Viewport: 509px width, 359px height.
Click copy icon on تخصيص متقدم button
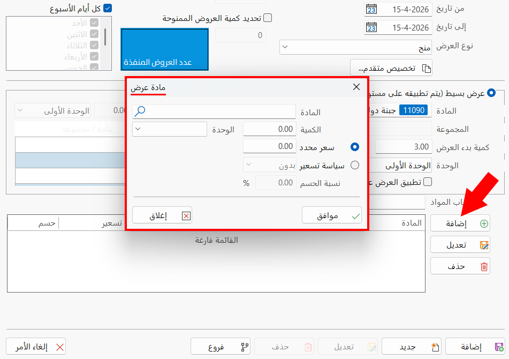(x=426, y=68)
